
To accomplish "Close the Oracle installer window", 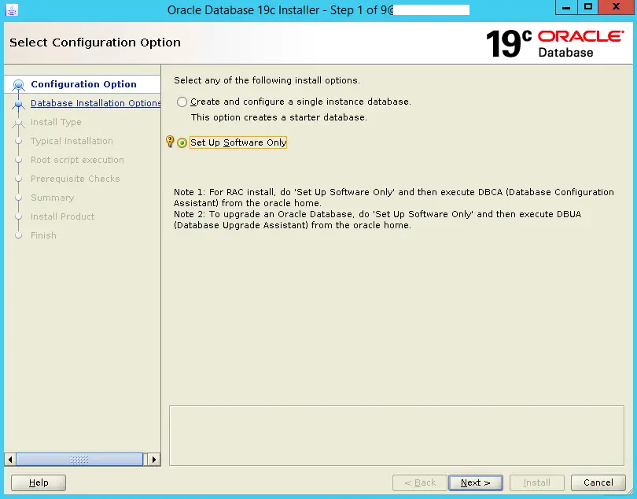I will coord(617,7).
